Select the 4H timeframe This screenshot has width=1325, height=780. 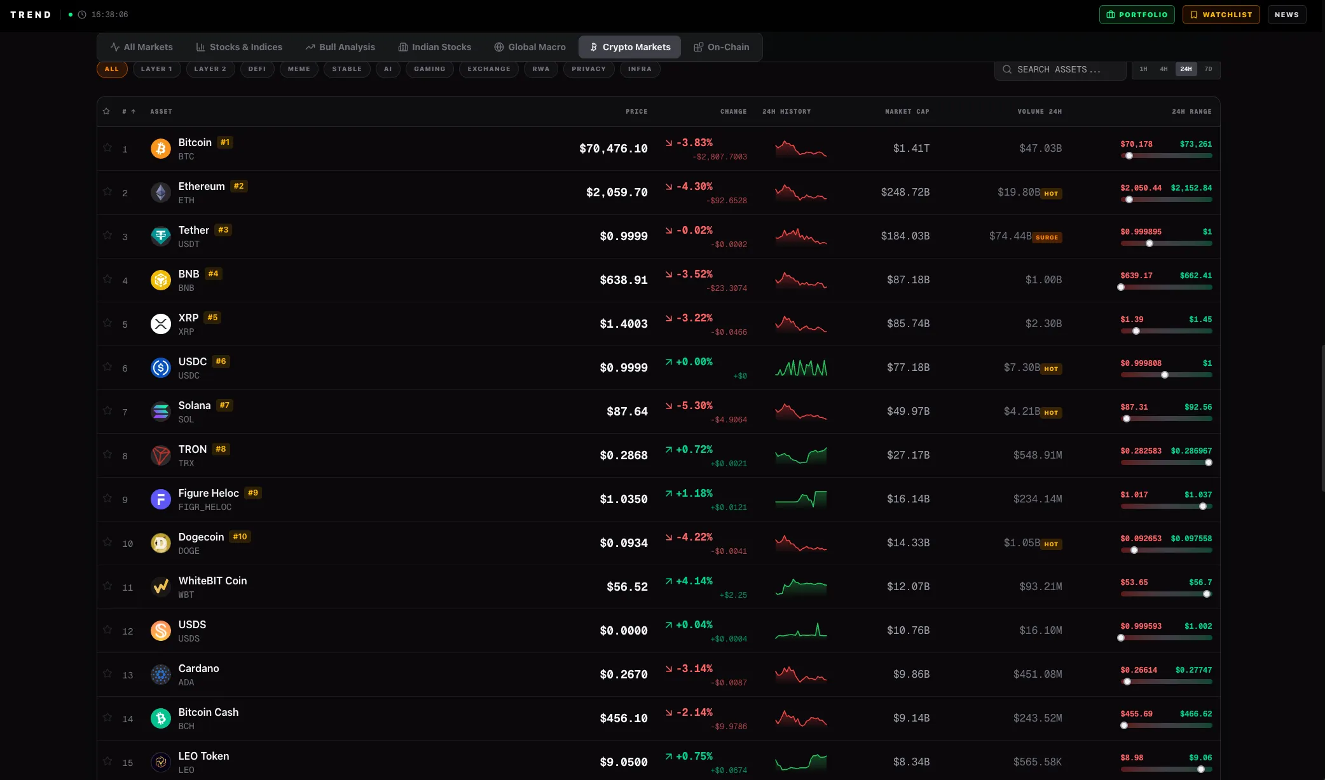pos(1164,69)
